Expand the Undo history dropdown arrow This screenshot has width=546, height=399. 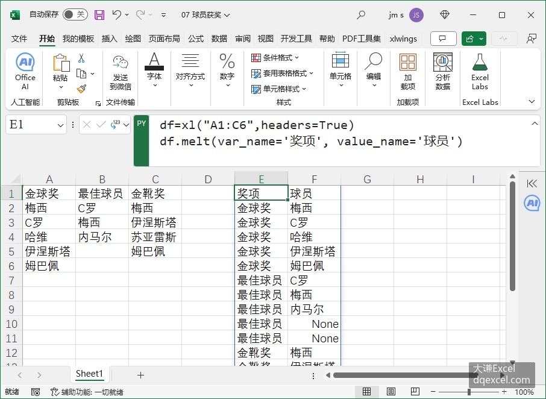(127, 15)
